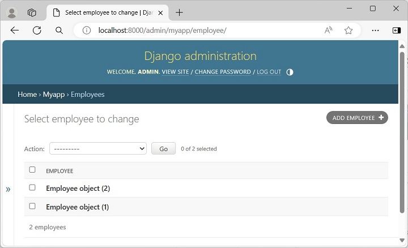This screenshot has width=408, height=248.
Task: Tick checkbox for Employee object (2)
Action: point(32,187)
